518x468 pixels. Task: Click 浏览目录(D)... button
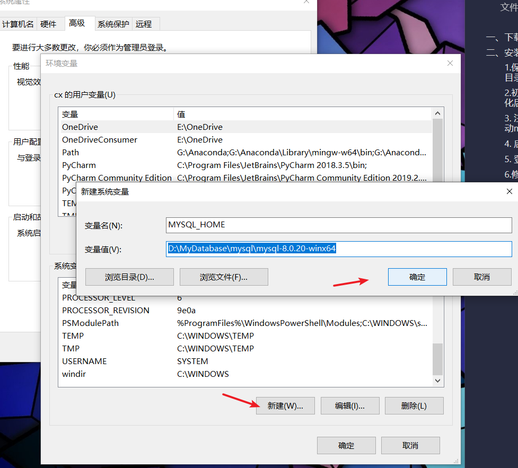(129, 277)
